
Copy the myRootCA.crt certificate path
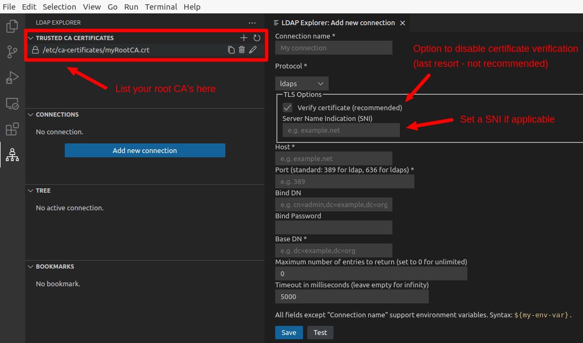click(231, 50)
